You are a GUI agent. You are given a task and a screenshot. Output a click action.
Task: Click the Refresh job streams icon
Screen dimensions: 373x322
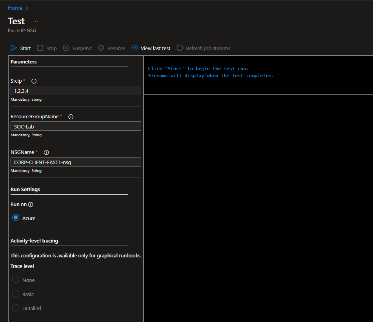click(x=180, y=48)
